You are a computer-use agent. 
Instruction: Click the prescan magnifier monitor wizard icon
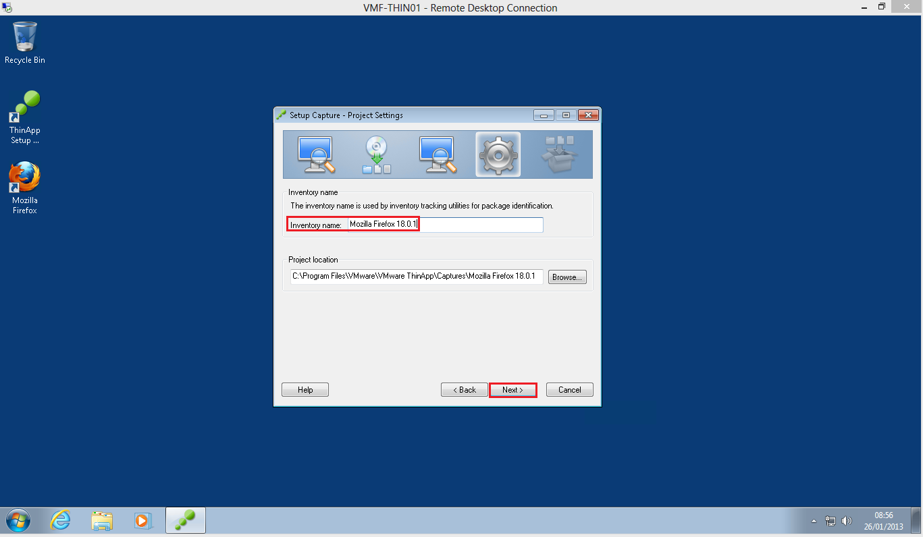[x=316, y=154]
